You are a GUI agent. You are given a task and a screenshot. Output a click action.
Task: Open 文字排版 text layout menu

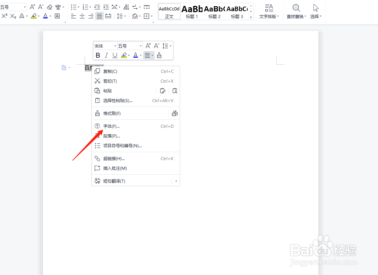[x=269, y=11]
